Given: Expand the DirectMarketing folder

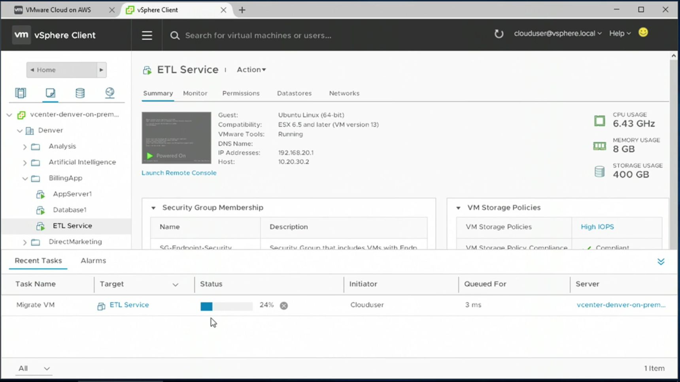Looking at the screenshot, I should click(25, 242).
